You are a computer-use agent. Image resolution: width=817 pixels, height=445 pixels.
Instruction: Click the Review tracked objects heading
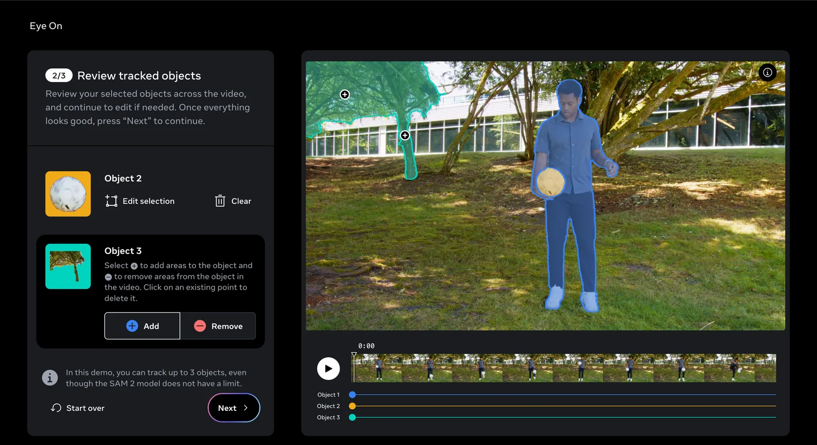tap(139, 75)
